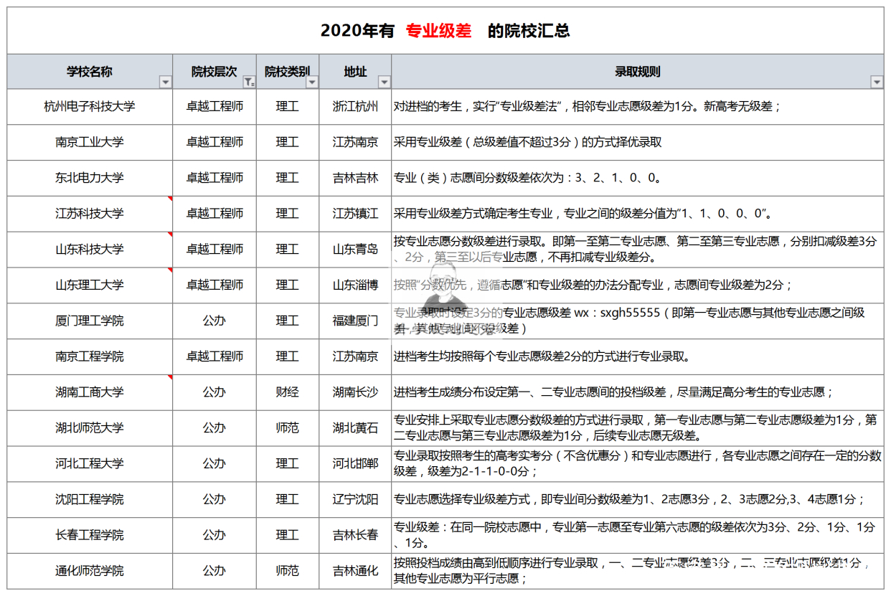The width and height of the screenshot is (891, 596).
Task: Select the address cell 吉林长春
Action: click(x=355, y=535)
